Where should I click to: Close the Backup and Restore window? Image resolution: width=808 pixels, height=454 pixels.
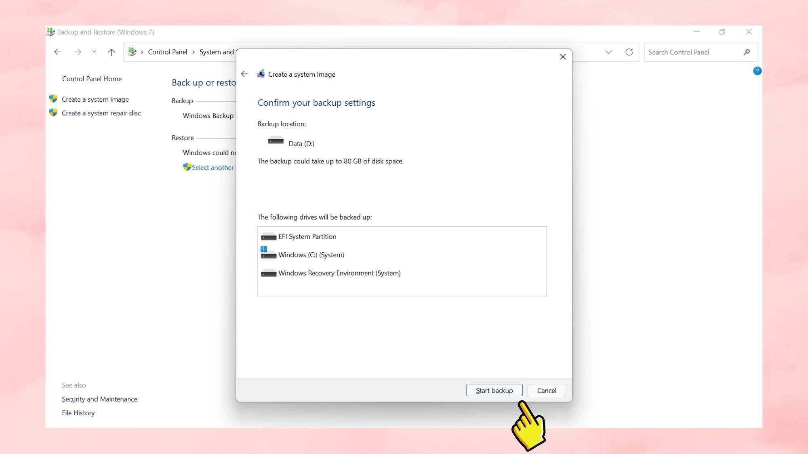749,32
